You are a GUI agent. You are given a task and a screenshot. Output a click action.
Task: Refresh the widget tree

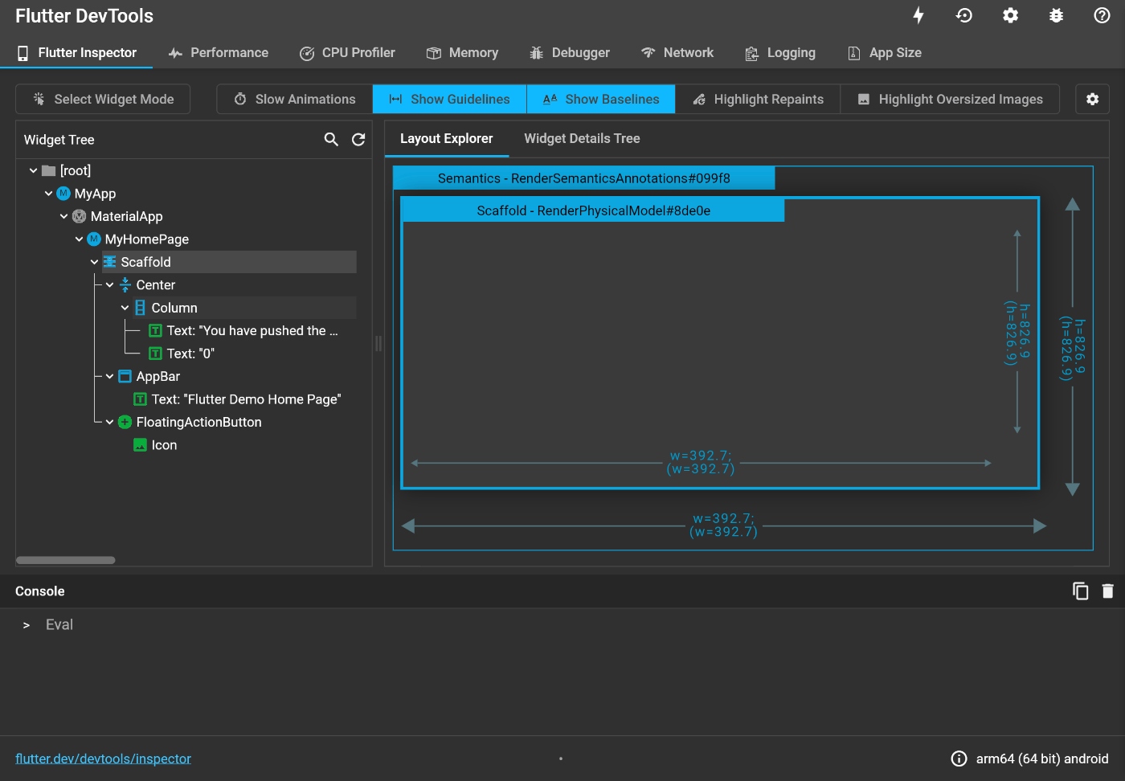(358, 139)
